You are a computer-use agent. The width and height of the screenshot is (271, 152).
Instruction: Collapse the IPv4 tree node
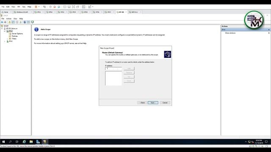click(x=5, y=31)
